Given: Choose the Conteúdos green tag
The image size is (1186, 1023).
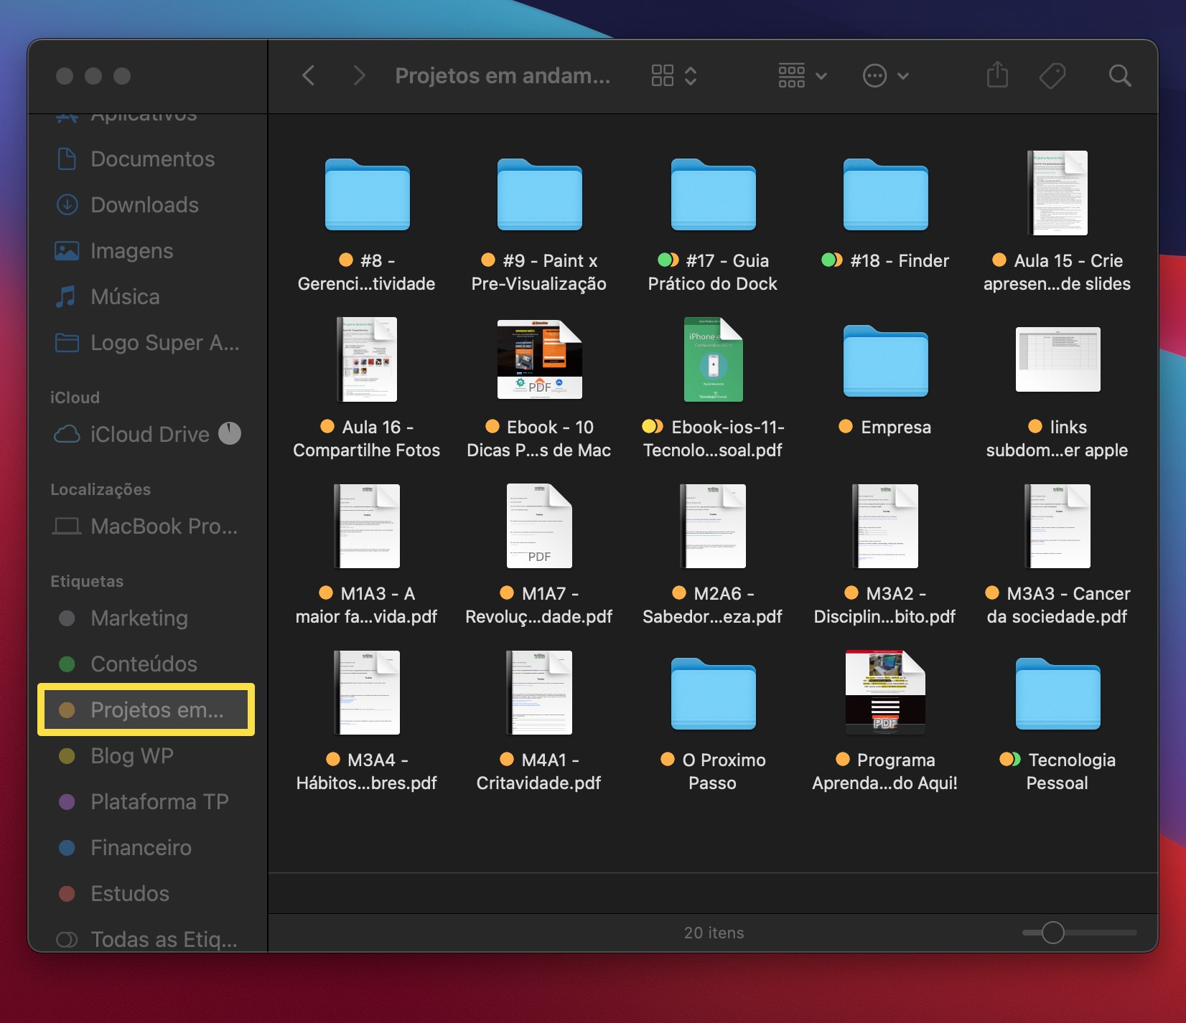Looking at the screenshot, I should (144, 664).
